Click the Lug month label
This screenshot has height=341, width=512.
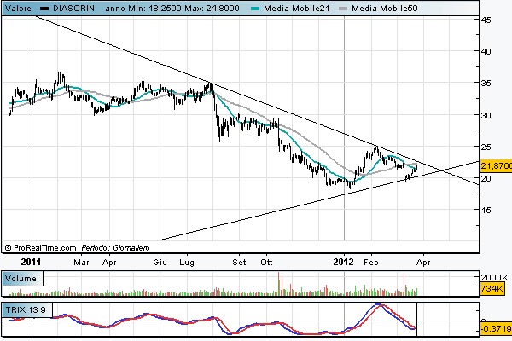(x=187, y=263)
